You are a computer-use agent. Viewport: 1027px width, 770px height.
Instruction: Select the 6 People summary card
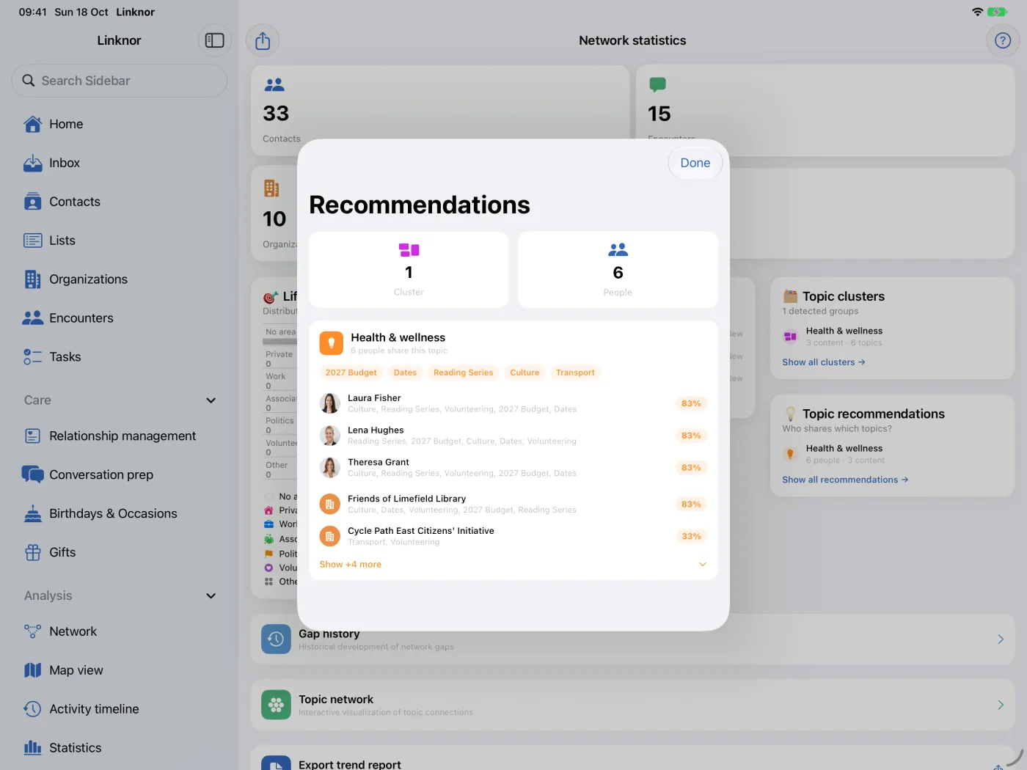618,270
